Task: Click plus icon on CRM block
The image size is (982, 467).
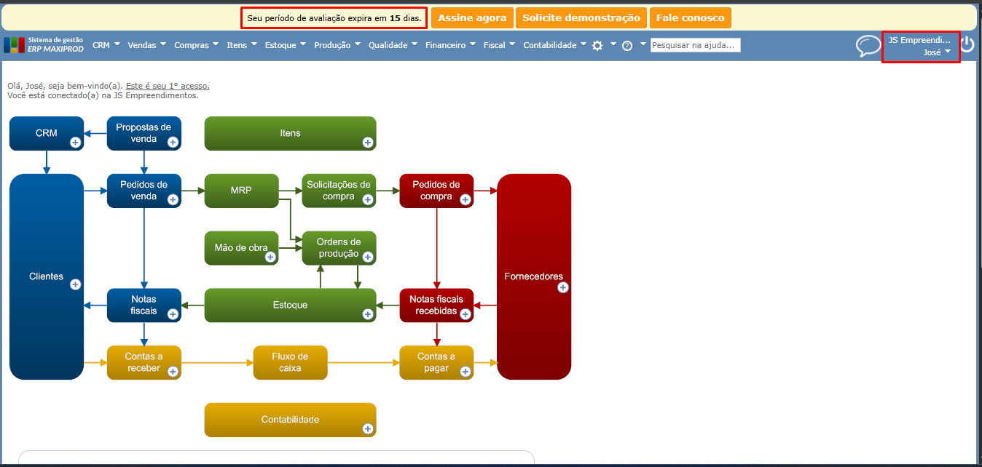Action: tap(75, 143)
